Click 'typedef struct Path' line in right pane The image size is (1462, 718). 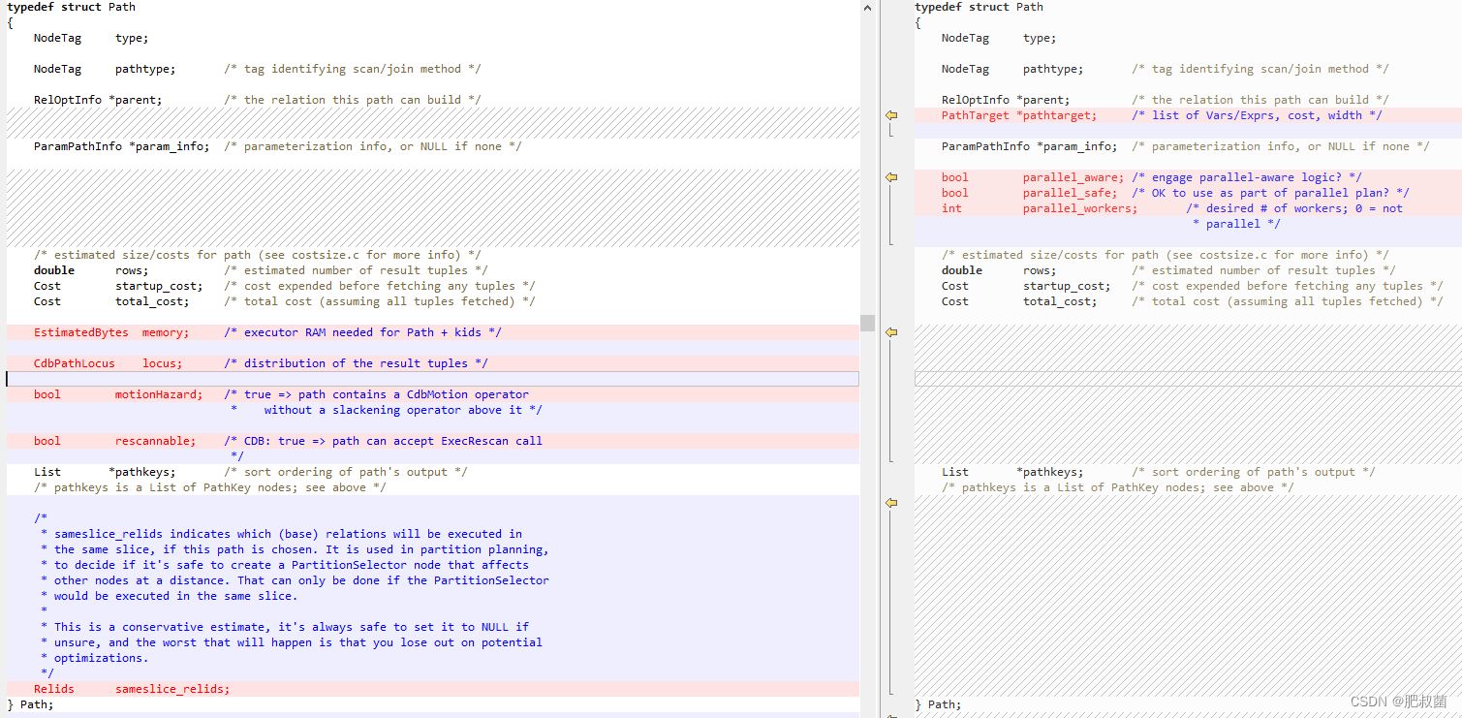click(x=980, y=7)
